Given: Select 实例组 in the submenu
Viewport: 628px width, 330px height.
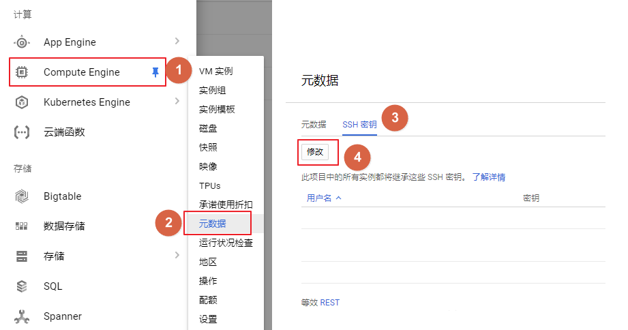Looking at the screenshot, I should pos(212,91).
